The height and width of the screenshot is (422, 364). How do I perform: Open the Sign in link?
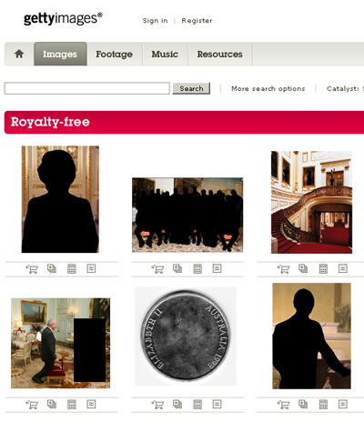point(155,21)
